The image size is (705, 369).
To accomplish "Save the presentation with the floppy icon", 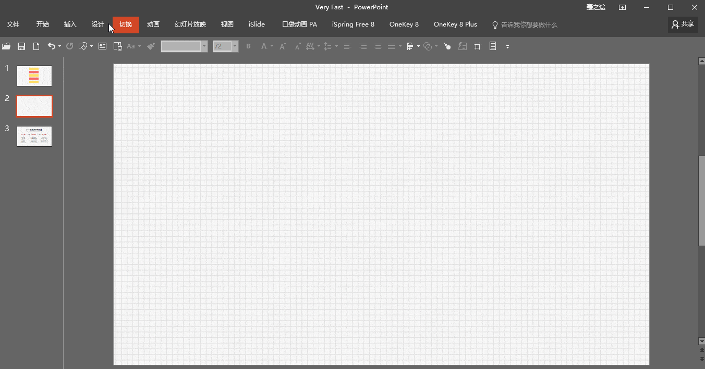I will pyautogui.click(x=21, y=46).
